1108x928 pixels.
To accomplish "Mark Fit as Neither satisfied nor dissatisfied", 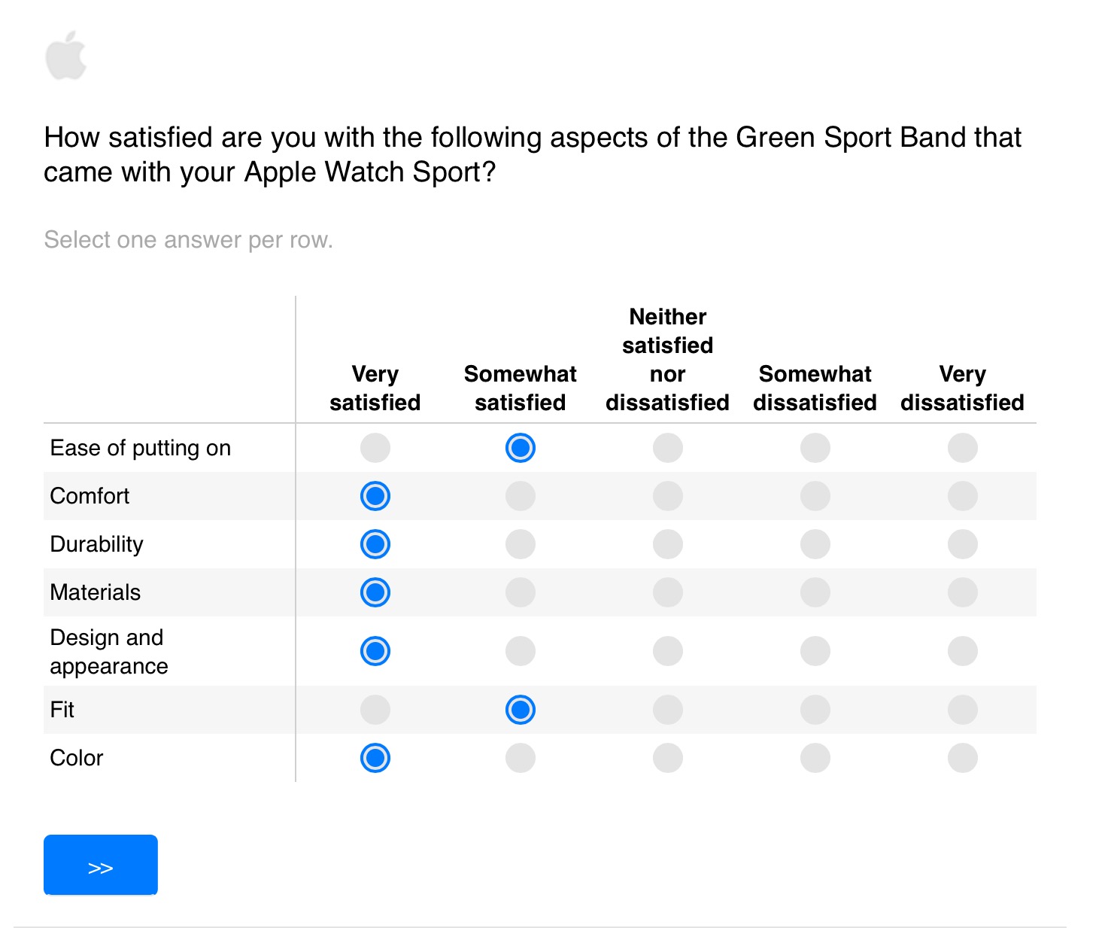I will [668, 710].
